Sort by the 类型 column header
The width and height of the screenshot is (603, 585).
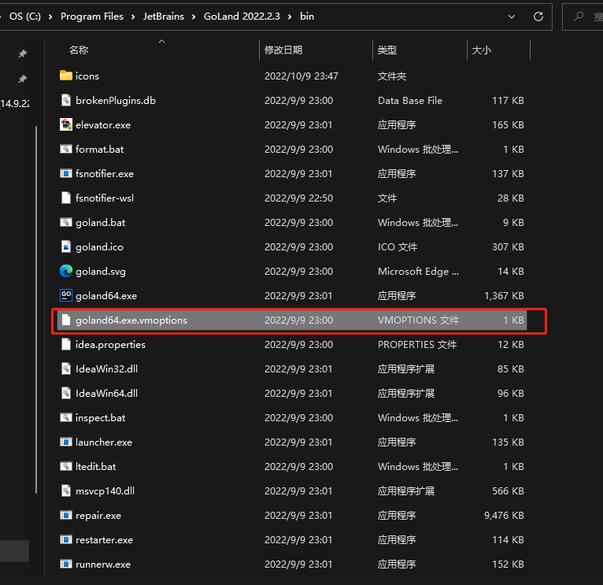387,50
